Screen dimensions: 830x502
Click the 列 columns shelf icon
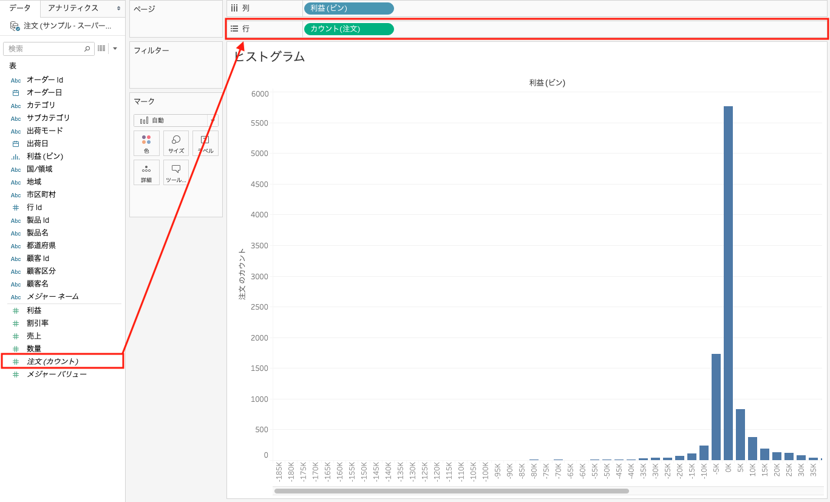[234, 8]
